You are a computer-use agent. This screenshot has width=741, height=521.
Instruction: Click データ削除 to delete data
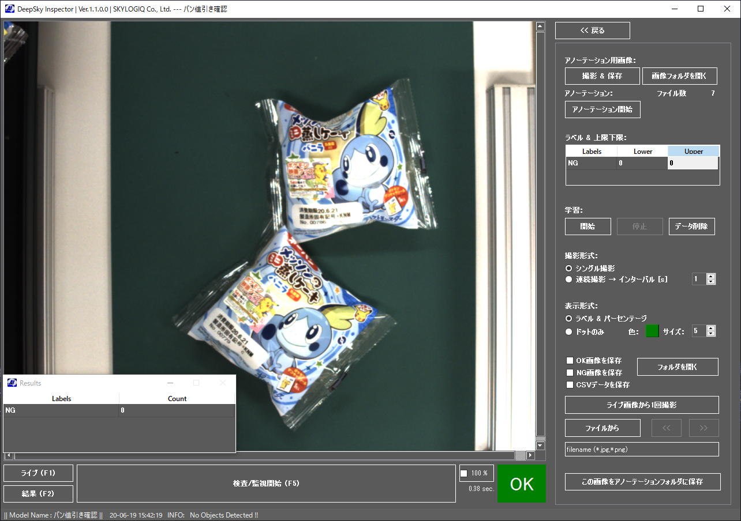692,226
